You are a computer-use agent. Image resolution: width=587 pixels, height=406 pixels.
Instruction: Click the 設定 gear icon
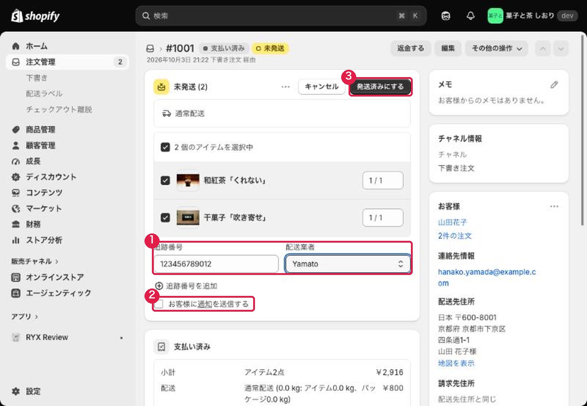[x=16, y=391]
